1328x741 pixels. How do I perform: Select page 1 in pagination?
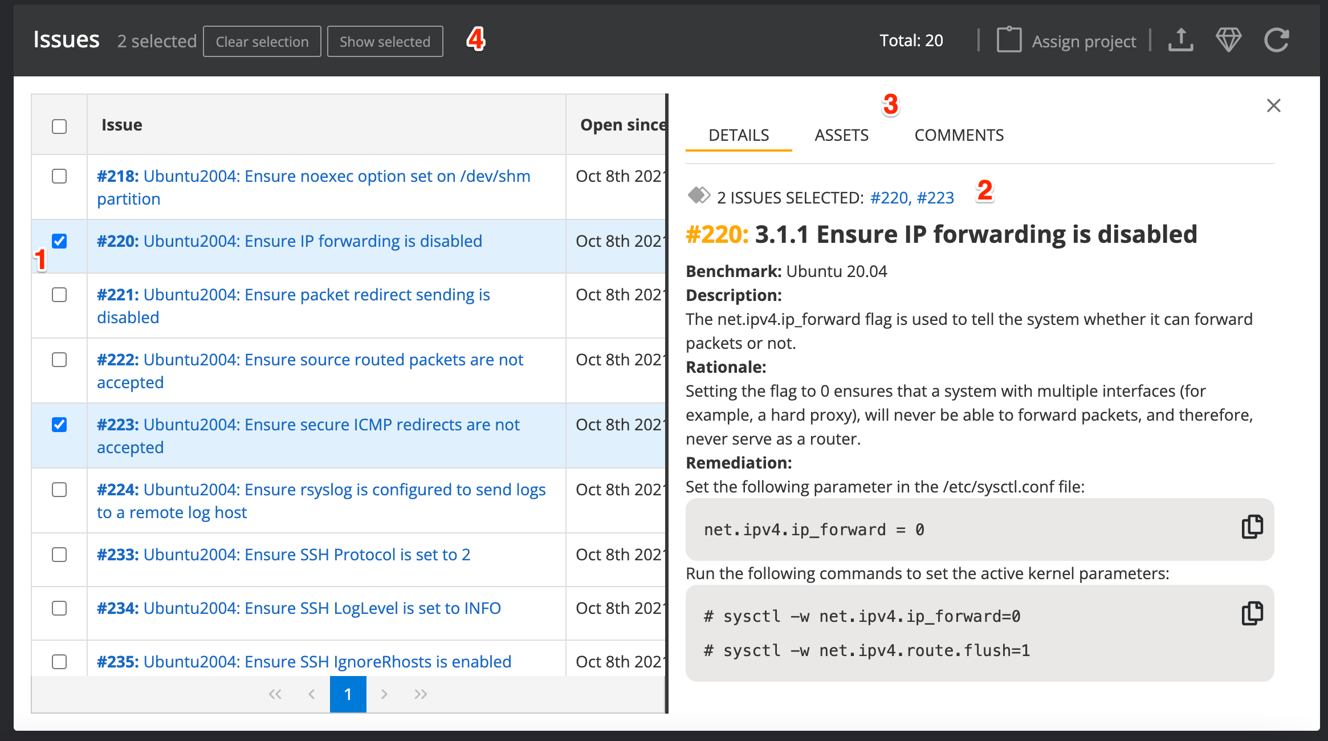(348, 694)
